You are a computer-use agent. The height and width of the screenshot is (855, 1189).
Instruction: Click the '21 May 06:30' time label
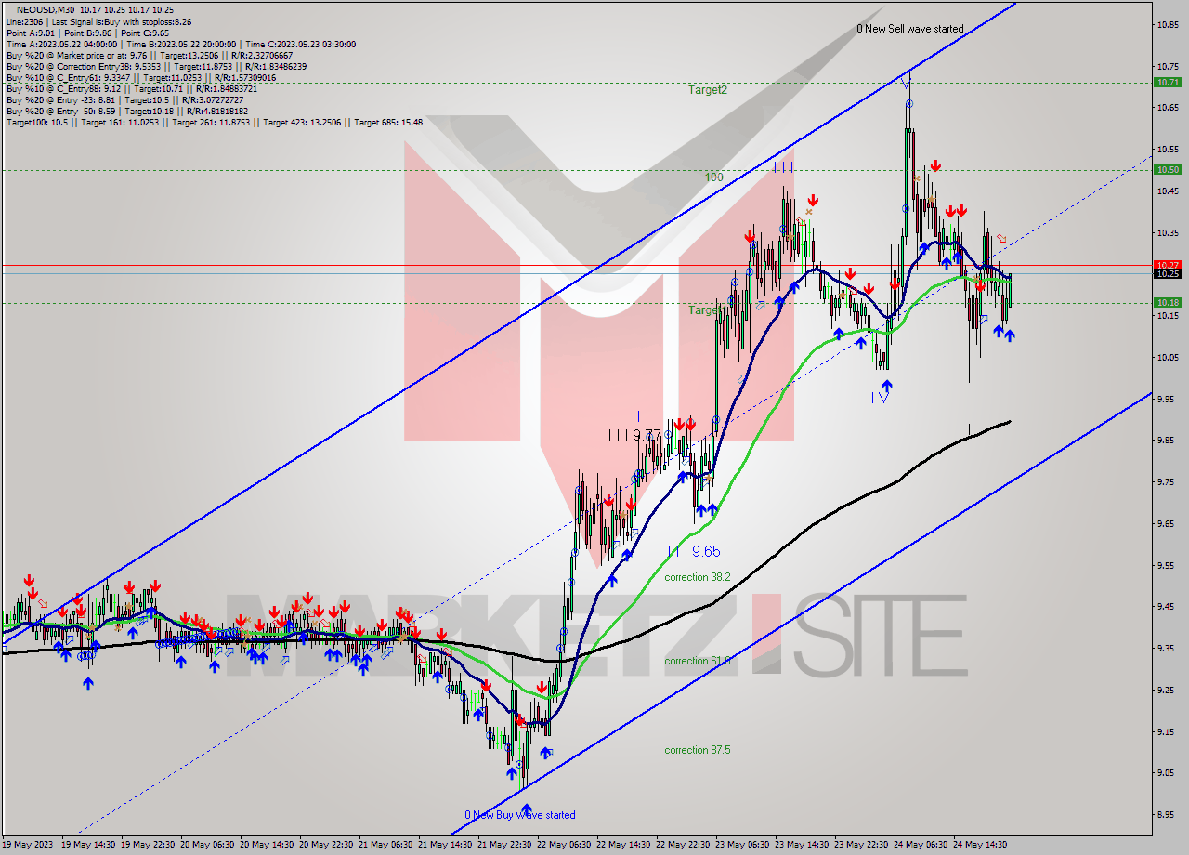point(386,845)
